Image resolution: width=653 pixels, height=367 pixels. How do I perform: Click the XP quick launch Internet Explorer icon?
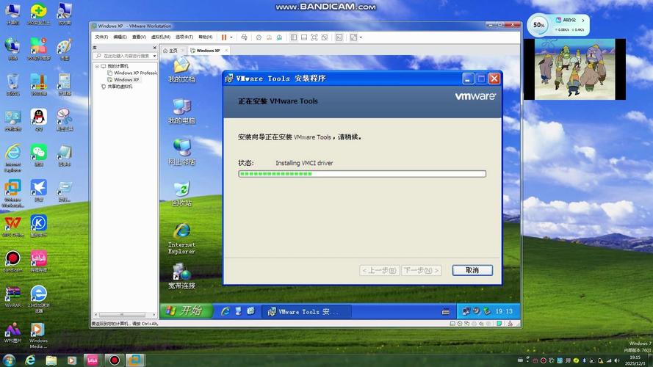pos(226,311)
